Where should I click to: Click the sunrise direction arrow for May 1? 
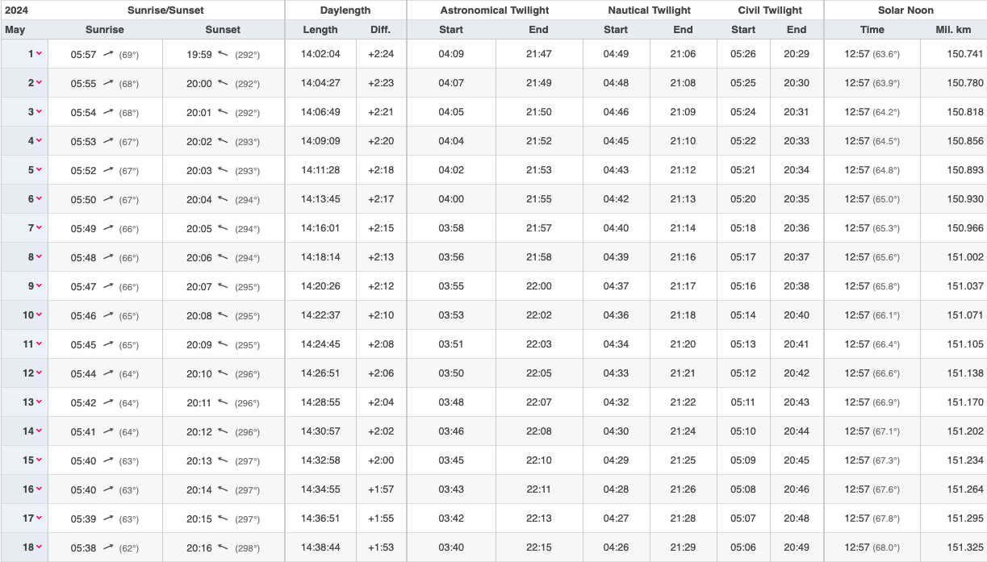(x=108, y=54)
